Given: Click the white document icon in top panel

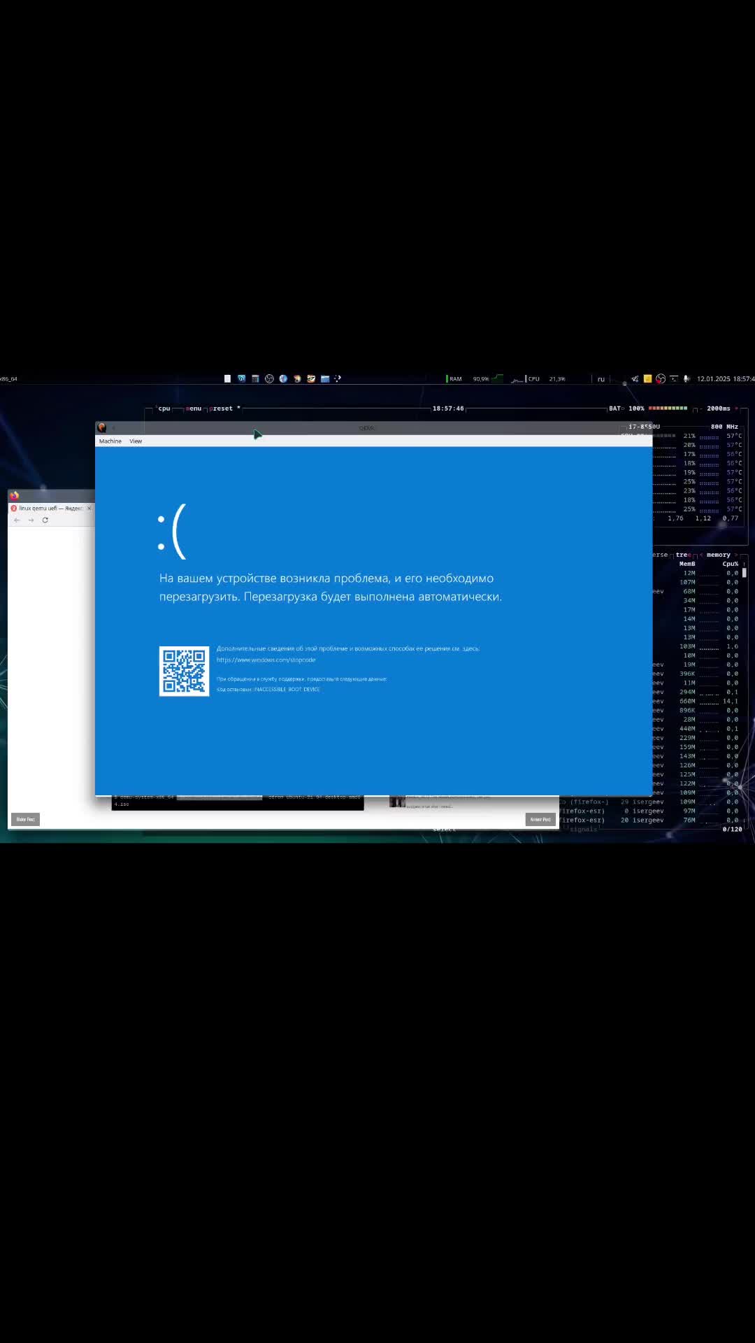Looking at the screenshot, I should pos(227,378).
